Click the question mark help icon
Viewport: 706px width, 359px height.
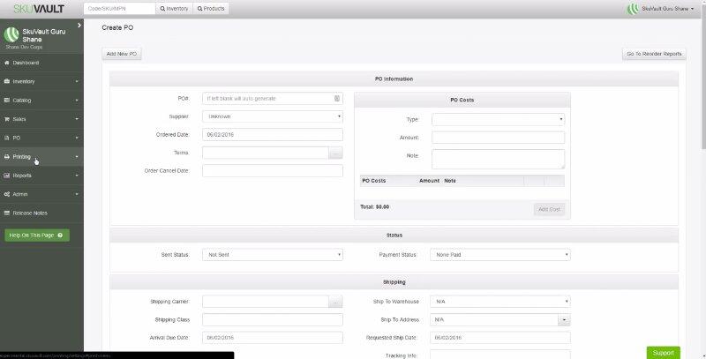coord(59,236)
